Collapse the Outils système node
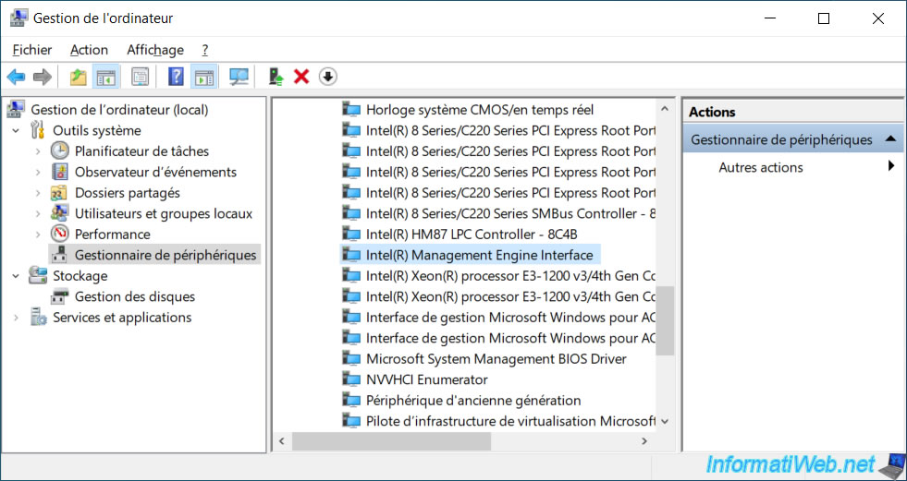 [x=16, y=130]
